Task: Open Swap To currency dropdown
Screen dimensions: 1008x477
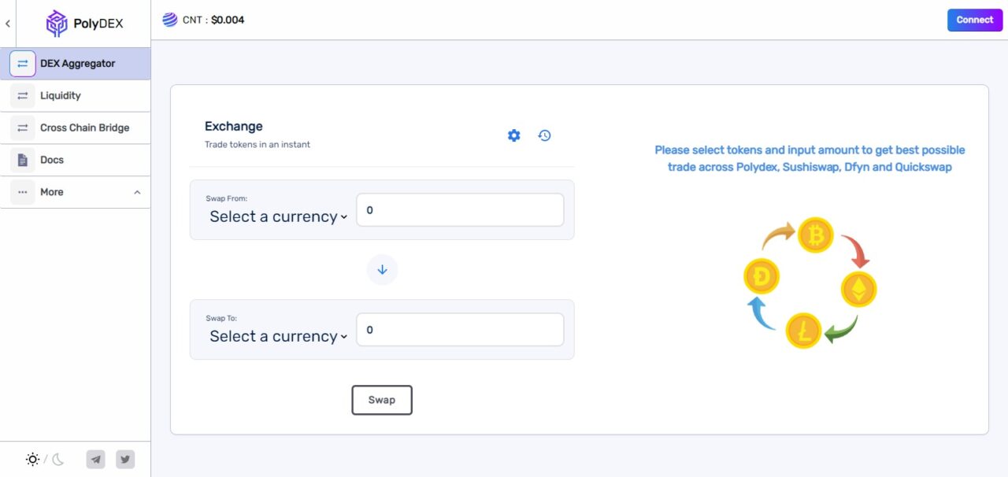Action: pos(278,336)
